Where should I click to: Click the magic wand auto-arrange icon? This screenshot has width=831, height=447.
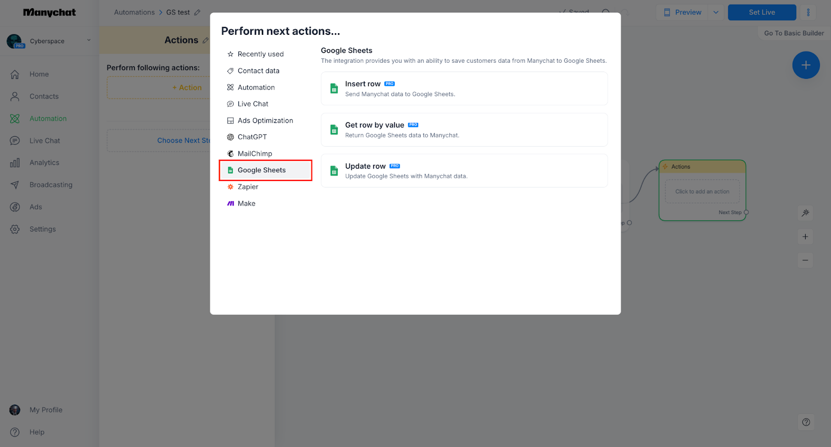806,213
